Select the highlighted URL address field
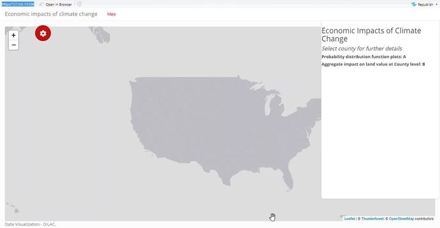The image size is (440, 228). point(17,4)
